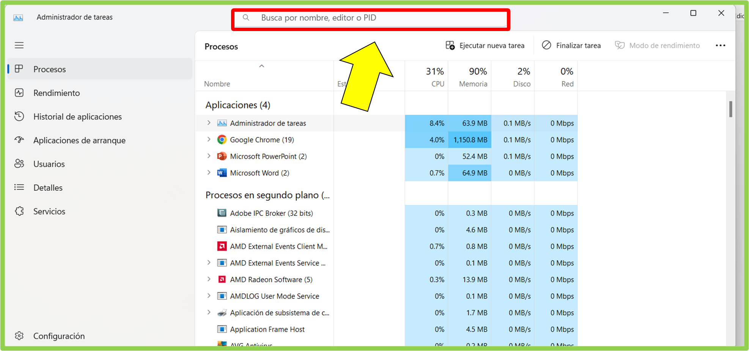This screenshot has width=749, height=351.
Task: Collapse the navigation sidebar menu
Action: tap(19, 45)
